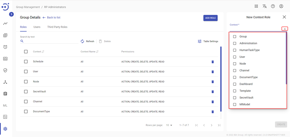Image resolution: width=290 pixels, height=137 pixels.
Task: Open the ML section in sidebar
Action: pyautogui.click(x=5, y=106)
